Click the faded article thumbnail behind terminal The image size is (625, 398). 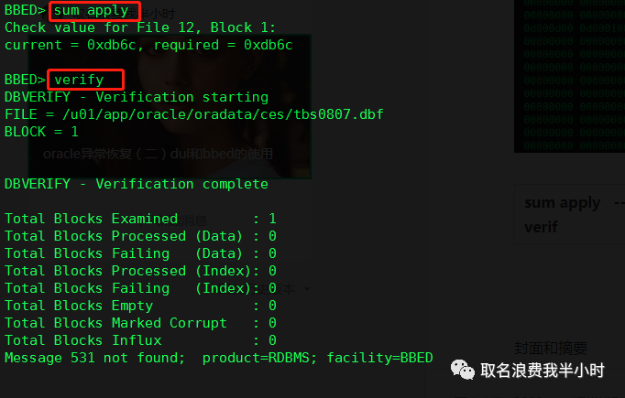point(170,106)
